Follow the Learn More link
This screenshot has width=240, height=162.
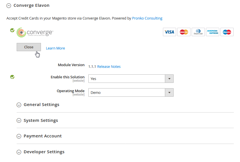point(55,48)
